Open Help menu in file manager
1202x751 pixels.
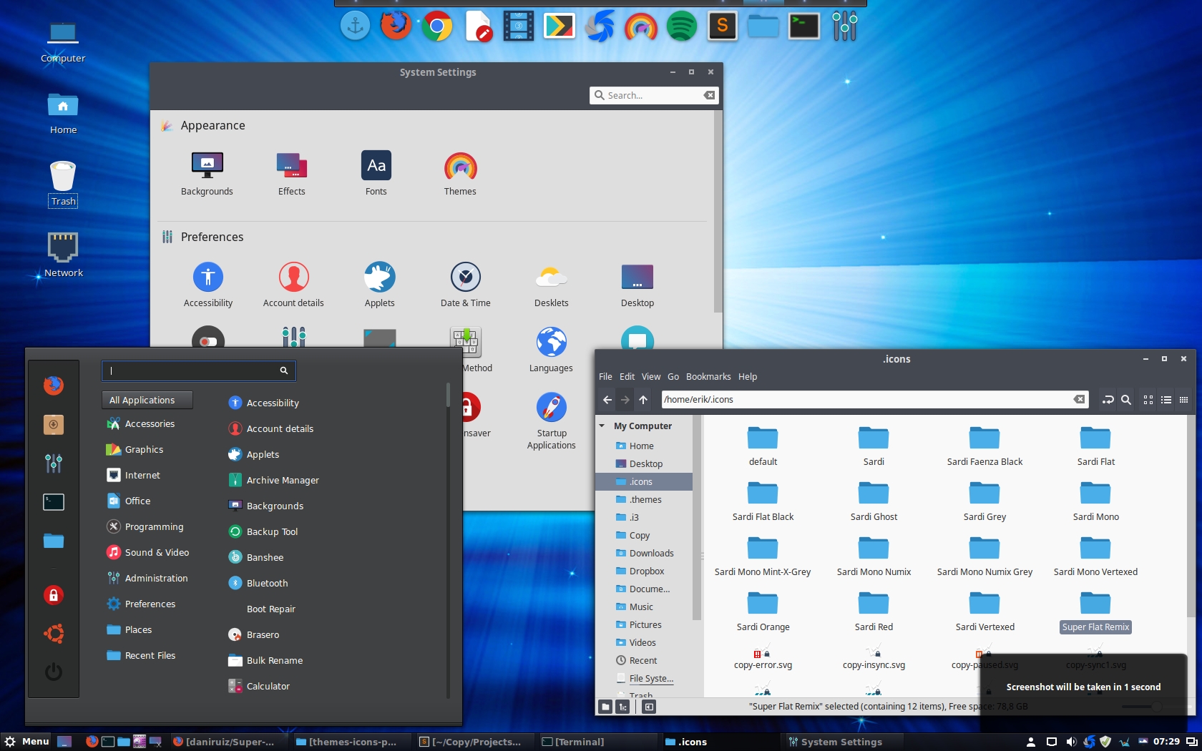point(748,376)
